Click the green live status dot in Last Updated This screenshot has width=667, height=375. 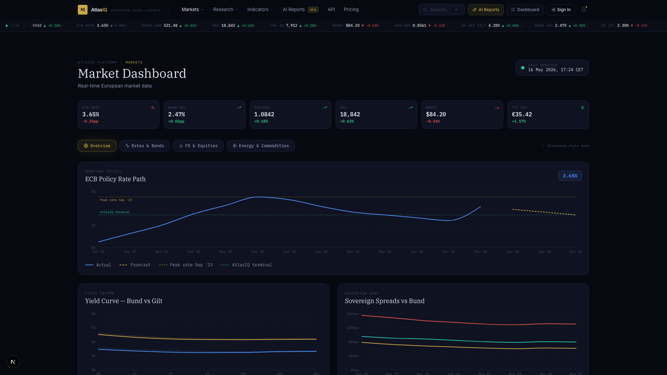tap(523, 68)
